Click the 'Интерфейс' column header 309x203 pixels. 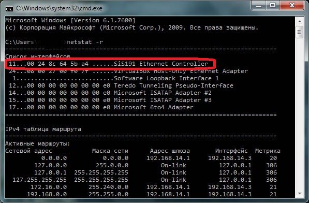pos(231,151)
